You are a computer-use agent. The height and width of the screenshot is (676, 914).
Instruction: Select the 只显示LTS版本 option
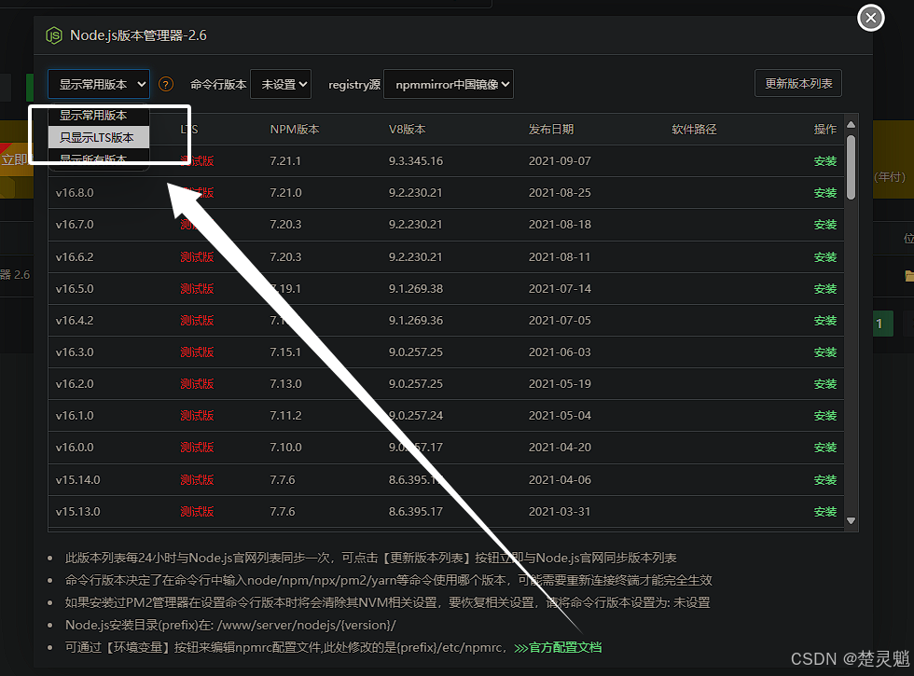pos(99,138)
